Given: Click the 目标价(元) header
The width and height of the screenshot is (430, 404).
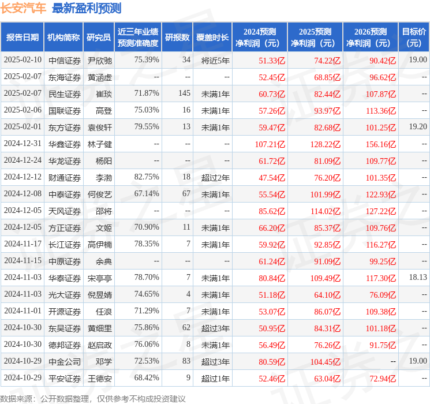Looking at the screenshot, I should click(x=414, y=38).
